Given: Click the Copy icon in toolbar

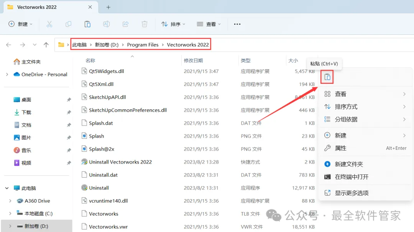Looking at the screenshot, I should [x=68, y=24].
